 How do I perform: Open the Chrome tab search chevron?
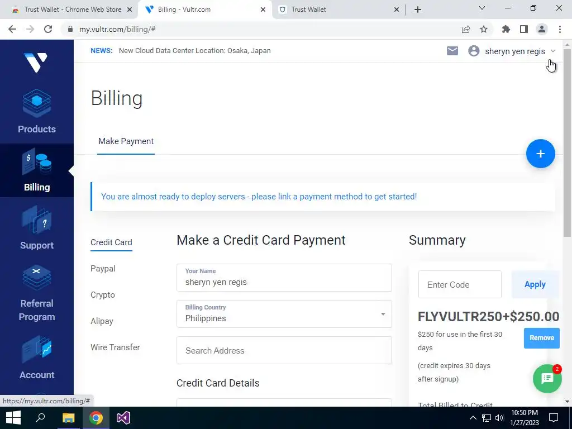(482, 8)
